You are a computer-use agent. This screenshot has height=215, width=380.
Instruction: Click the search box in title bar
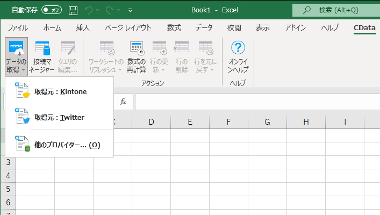(336, 10)
